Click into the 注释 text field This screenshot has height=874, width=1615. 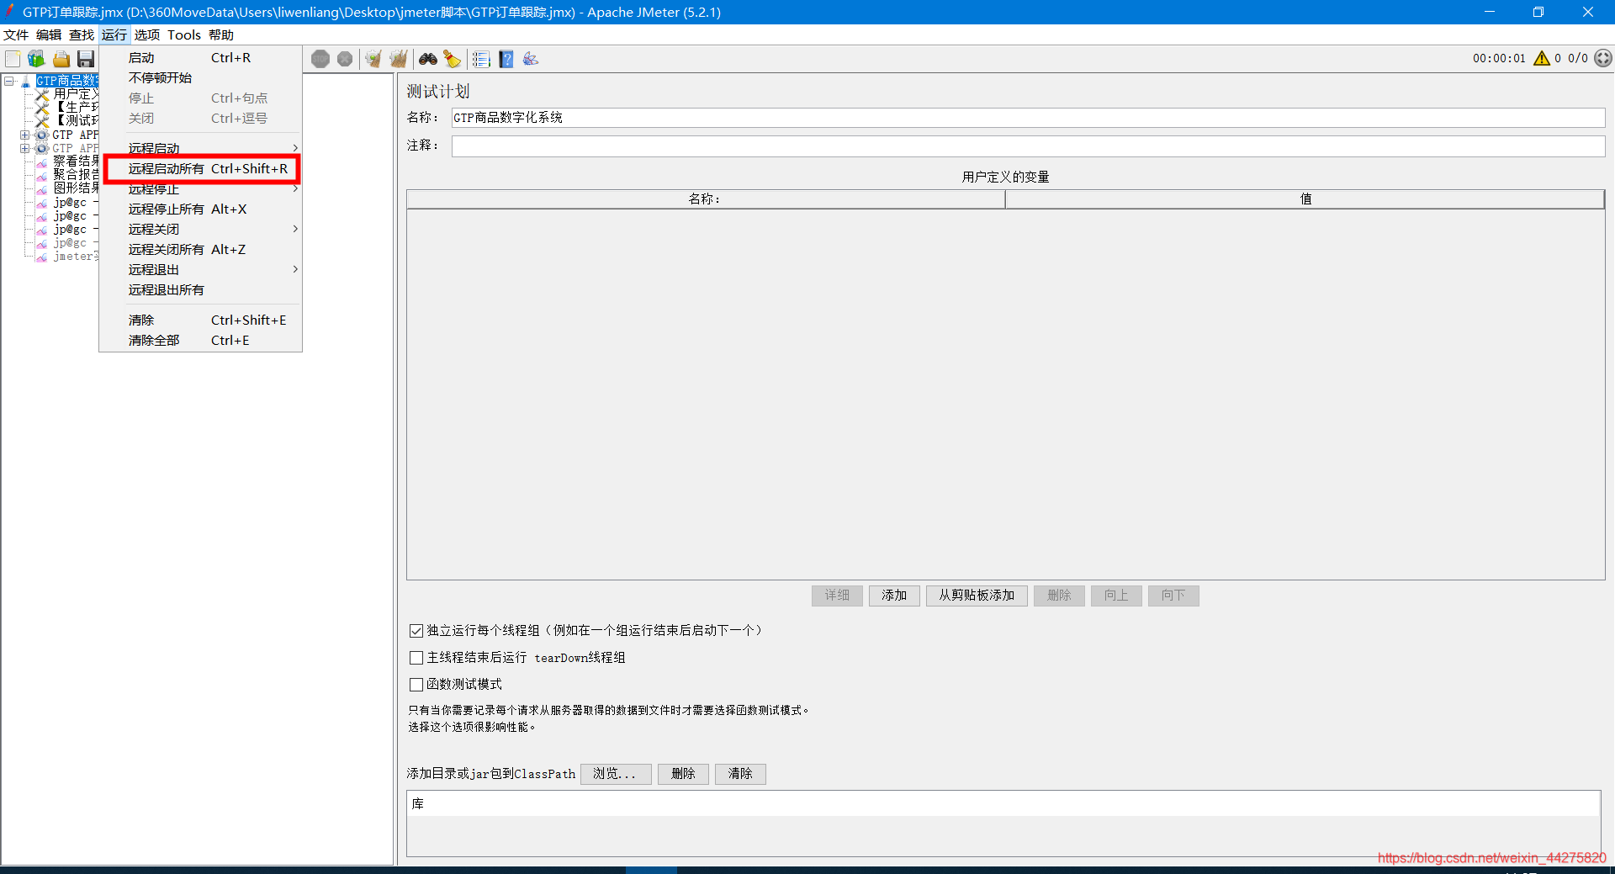pyautogui.click(x=1028, y=146)
